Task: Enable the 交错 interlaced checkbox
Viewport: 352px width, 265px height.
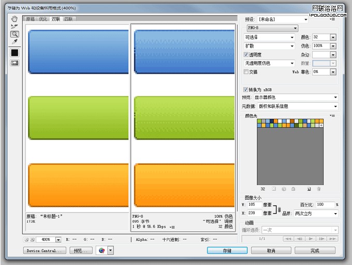Action: 246,72
